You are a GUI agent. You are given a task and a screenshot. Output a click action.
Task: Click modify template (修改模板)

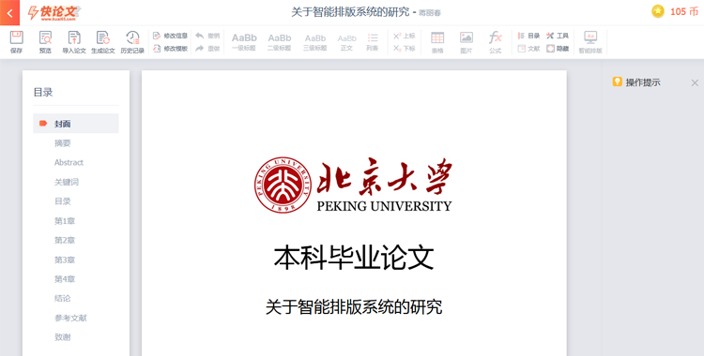[170, 49]
